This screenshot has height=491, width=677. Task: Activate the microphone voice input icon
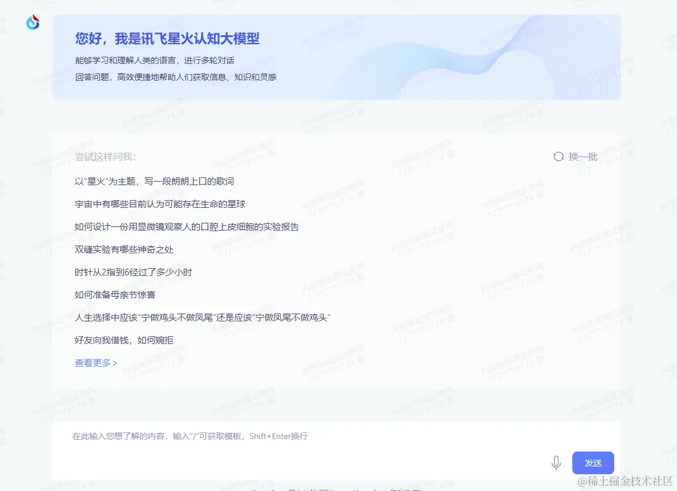[556, 463]
